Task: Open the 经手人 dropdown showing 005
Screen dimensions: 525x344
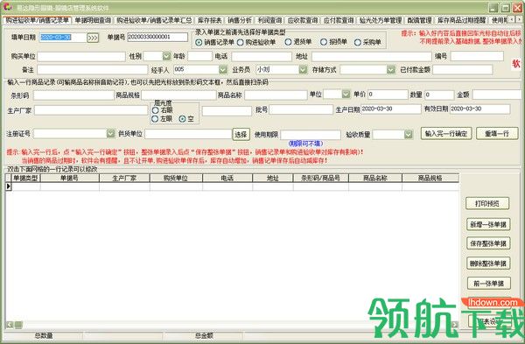Action: 223,69
